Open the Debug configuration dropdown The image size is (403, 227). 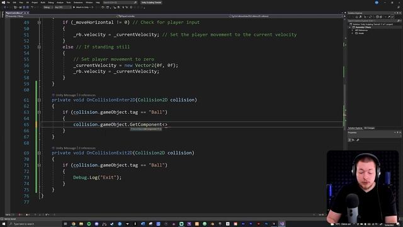click(x=48, y=7)
